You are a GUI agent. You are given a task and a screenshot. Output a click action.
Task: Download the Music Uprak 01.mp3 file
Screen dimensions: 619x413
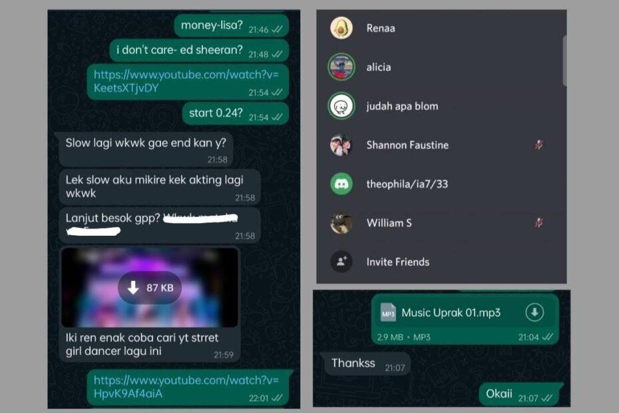coord(534,312)
